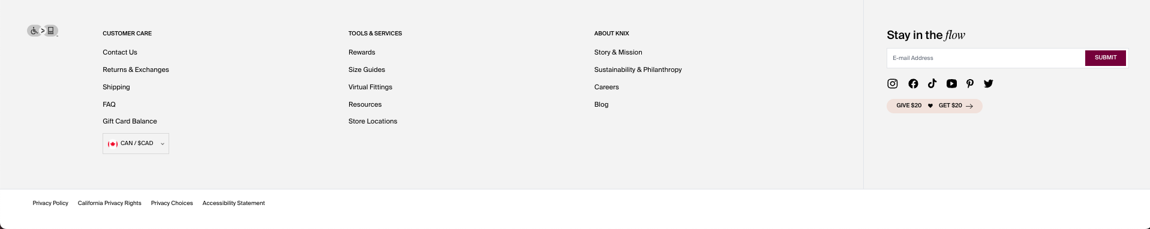Open the Privacy Policy link

[x=50, y=203]
